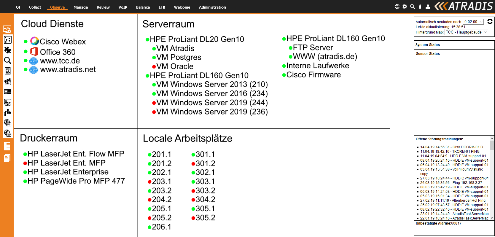
Task: Open the info icon in the header
Action: [x=420, y=7]
